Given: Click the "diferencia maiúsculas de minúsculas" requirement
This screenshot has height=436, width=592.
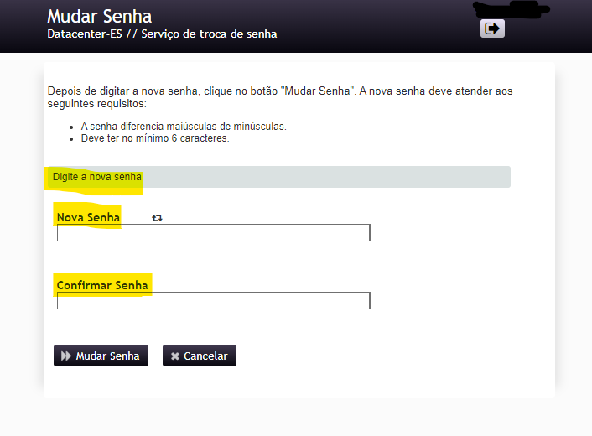Looking at the screenshot, I should click(x=184, y=127).
